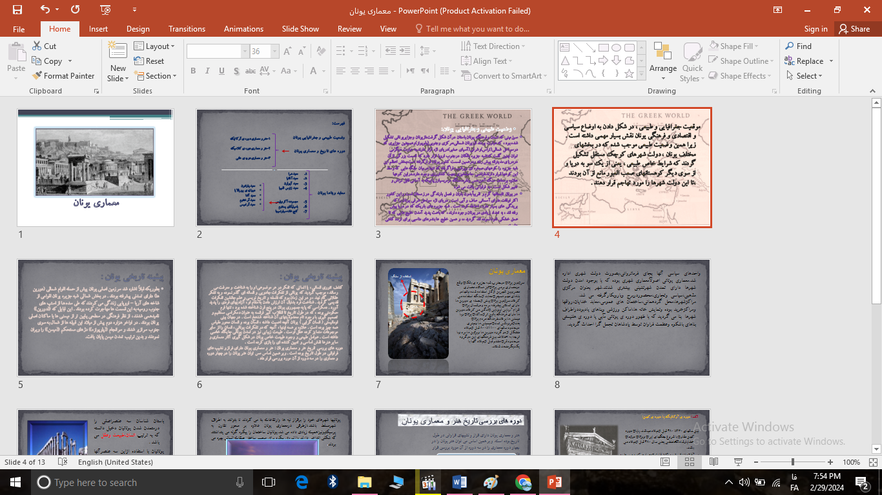Click the Find magnifier icon
Image resolution: width=882 pixels, height=495 pixels.
pyautogui.click(x=790, y=46)
